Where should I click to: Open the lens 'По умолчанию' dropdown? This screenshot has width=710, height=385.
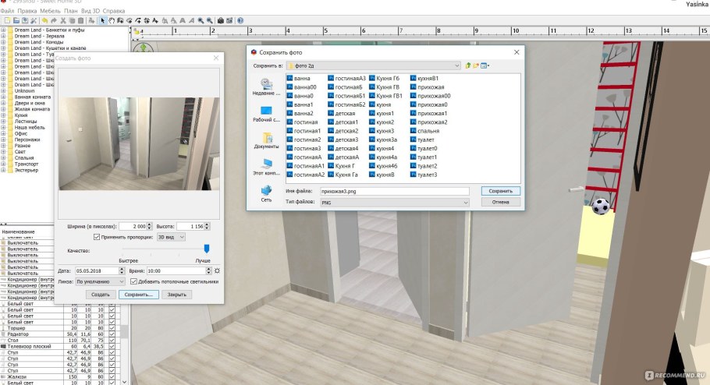pos(101,281)
